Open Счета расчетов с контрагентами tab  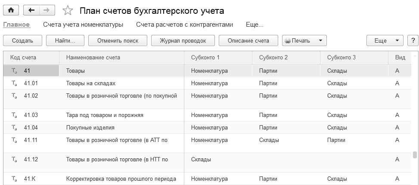(x=184, y=25)
